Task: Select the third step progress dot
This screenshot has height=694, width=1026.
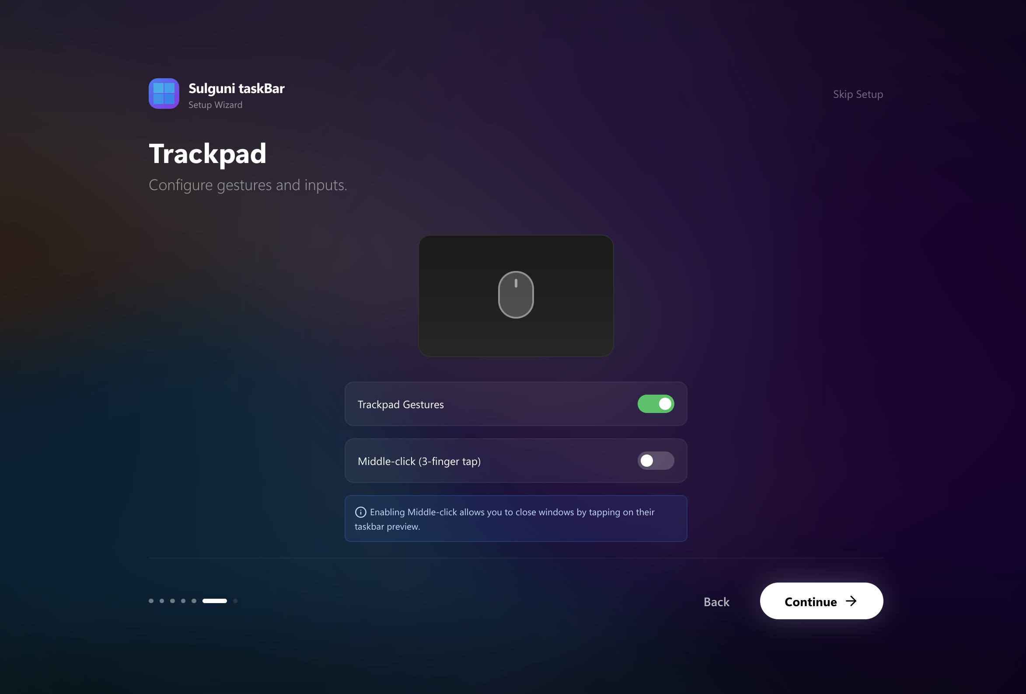Action: [x=173, y=601]
